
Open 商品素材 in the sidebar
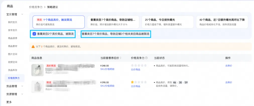(13, 46)
